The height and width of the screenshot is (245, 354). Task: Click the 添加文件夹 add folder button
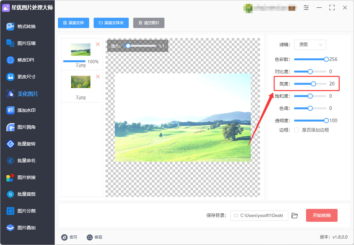(x=111, y=23)
